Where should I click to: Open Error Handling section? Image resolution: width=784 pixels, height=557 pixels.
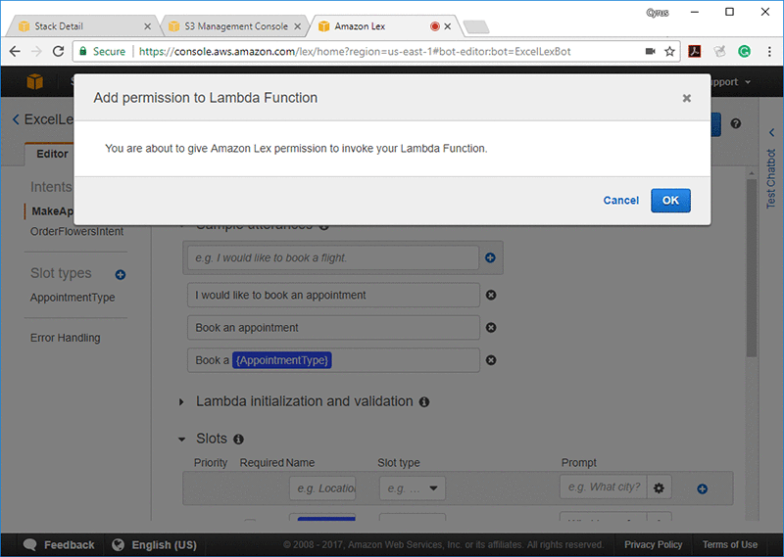click(x=65, y=338)
